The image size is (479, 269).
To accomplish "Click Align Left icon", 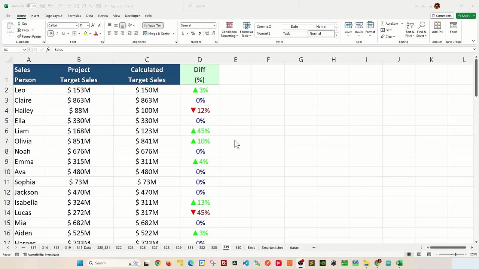I will pyautogui.click(x=109, y=33).
